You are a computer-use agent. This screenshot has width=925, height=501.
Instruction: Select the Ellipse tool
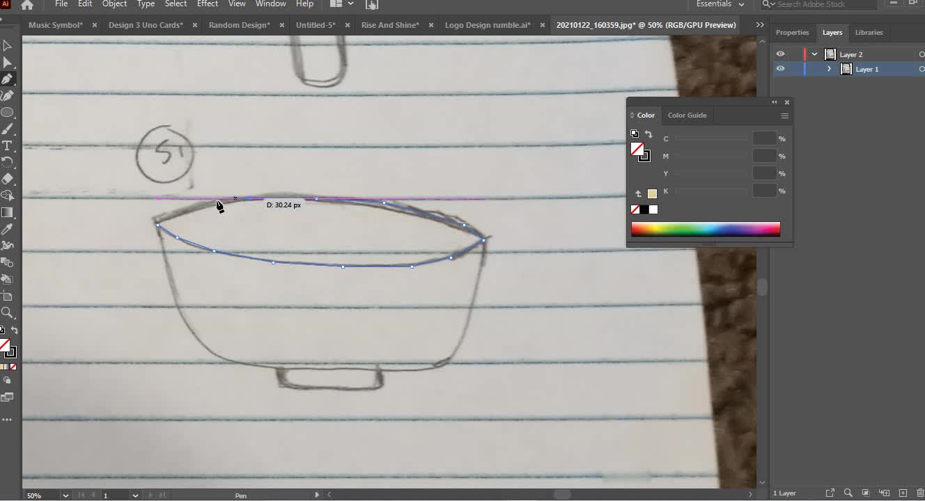pyautogui.click(x=7, y=113)
